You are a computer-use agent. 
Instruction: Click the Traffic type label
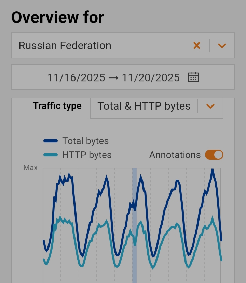point(57,106)
